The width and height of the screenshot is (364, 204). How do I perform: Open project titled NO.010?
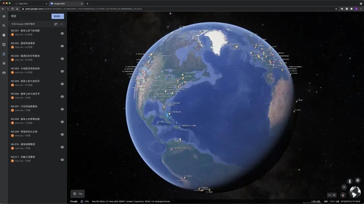[23, 144]
